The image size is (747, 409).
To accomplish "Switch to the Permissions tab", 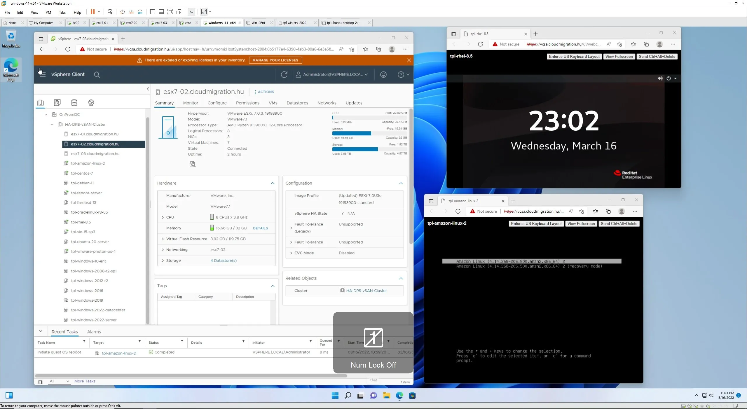I will (x=247, y=103).
